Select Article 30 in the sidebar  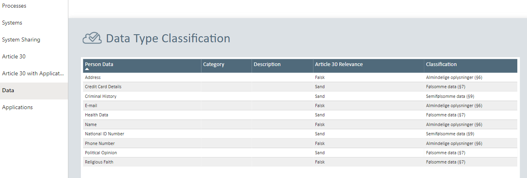pyautogui.click(x=14, y=57)
